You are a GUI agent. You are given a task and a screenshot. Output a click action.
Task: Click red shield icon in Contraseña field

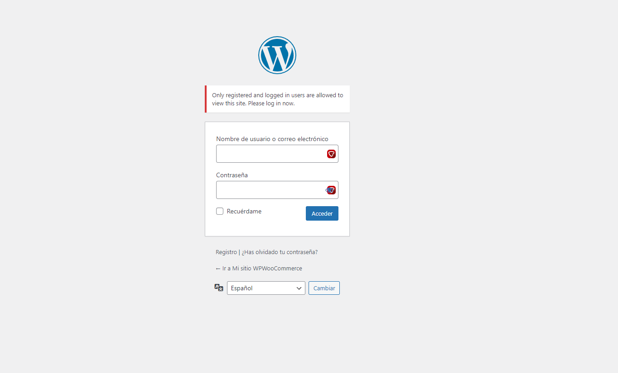(332, 190)
